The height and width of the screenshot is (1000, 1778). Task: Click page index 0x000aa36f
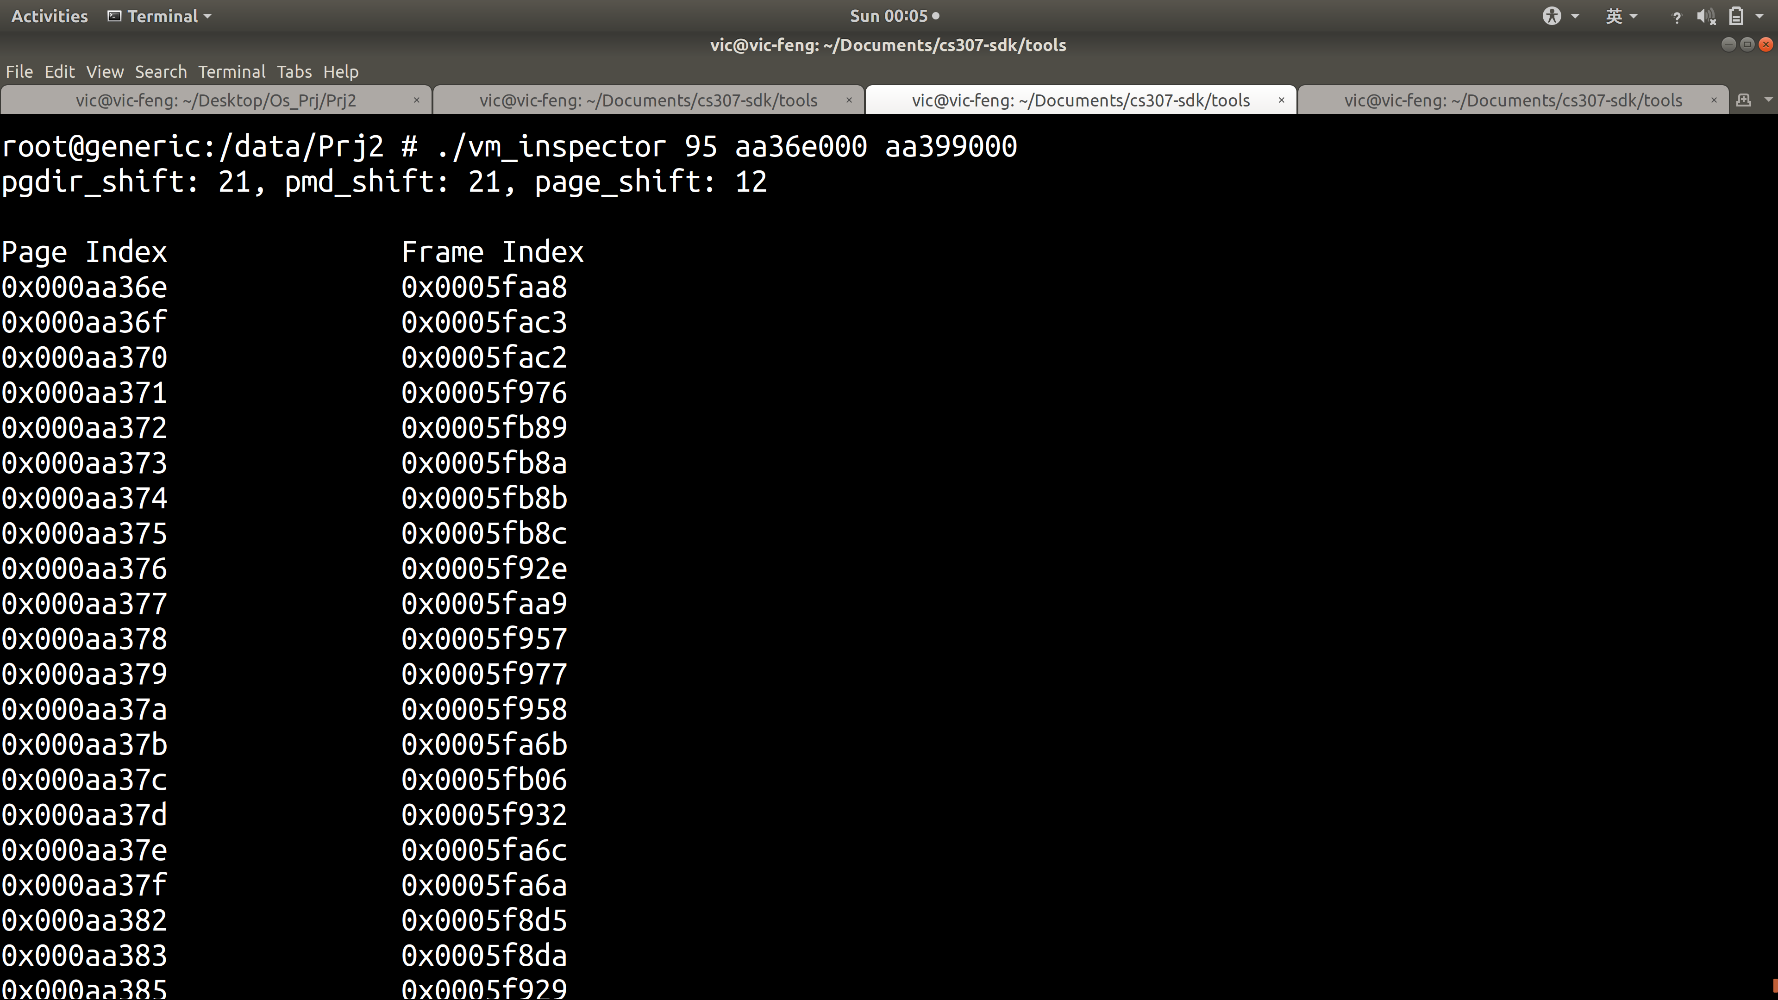pos(84,322)
